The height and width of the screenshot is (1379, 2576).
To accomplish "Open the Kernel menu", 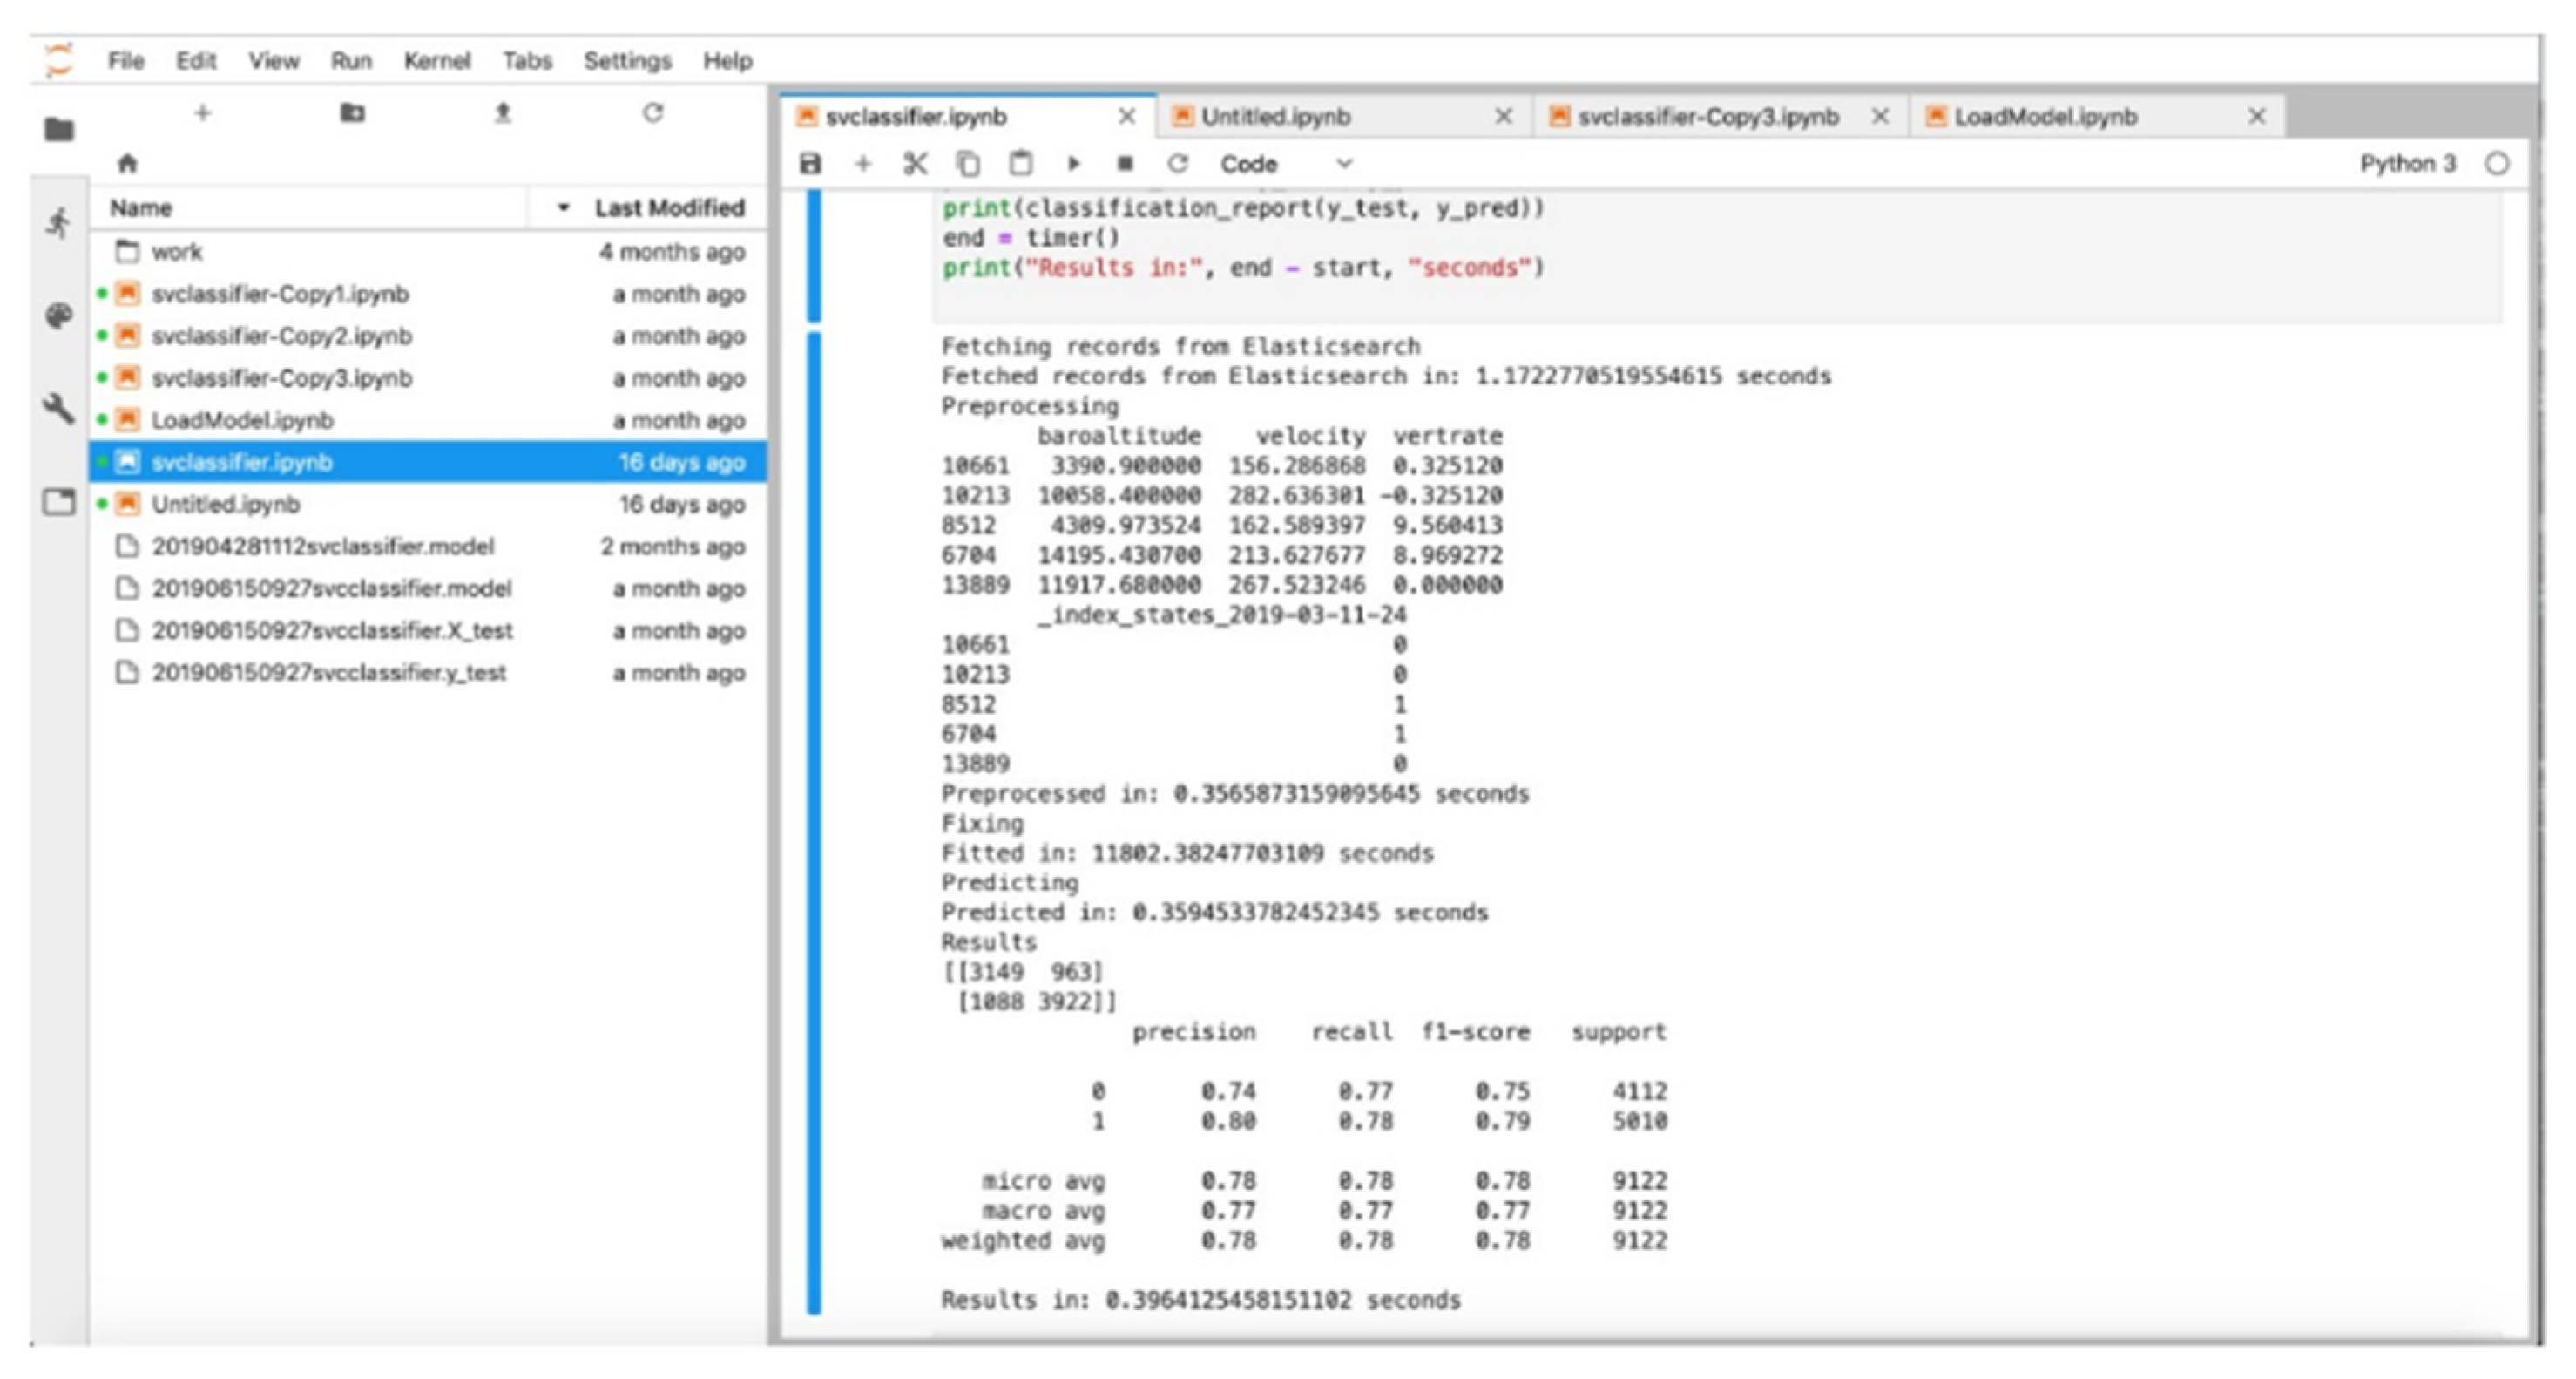I will (x=436, y=61).
